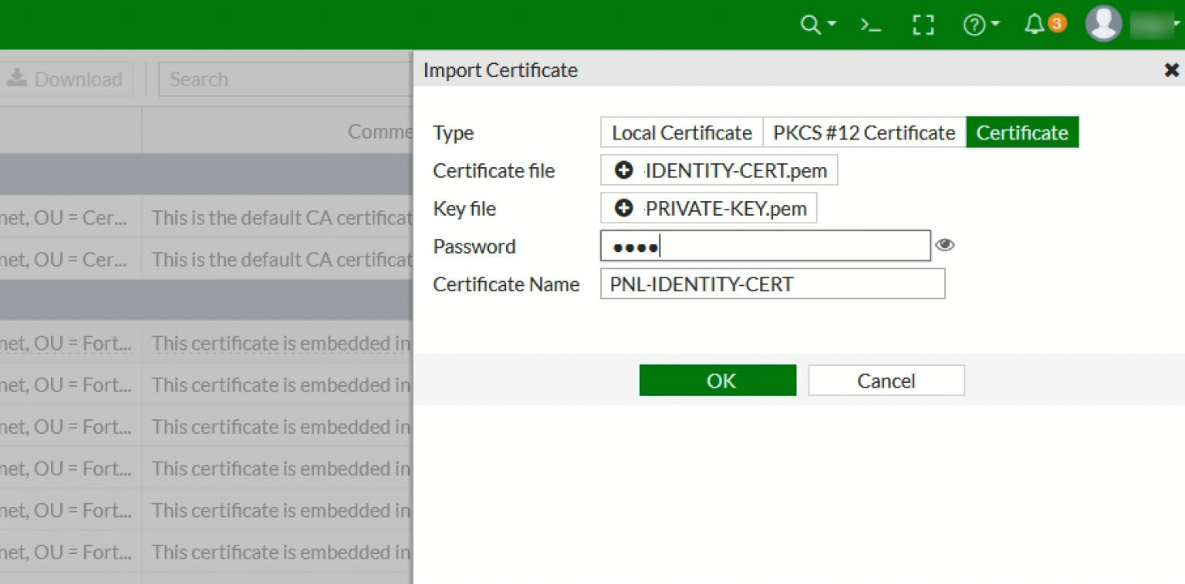Confirm the import with OK
This screenshot has height=584, width=1185.
[x=717, y=380]
